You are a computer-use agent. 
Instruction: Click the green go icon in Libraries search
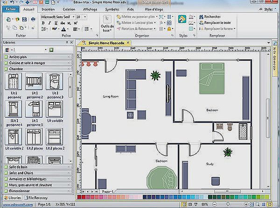click(51, 50)
